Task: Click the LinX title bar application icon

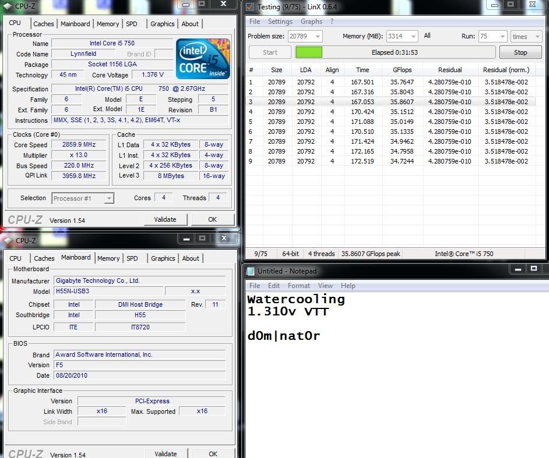Action: (x=250, y=6)
